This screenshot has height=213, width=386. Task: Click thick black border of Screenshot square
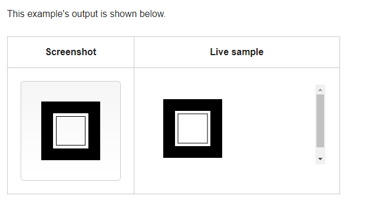(x=47, y=131)
